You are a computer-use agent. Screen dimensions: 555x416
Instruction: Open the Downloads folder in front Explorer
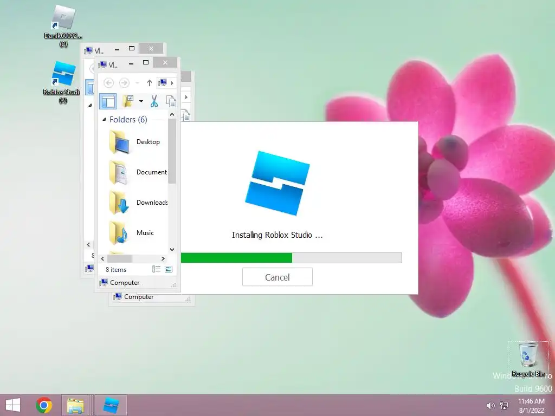pyautogui.click(x=138, y=203)
